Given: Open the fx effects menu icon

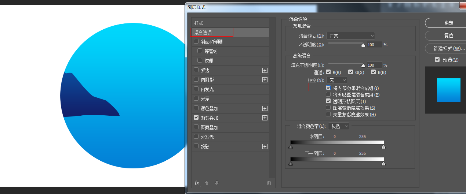Looking at the screenshot, I should pyautogui.click(x=197, y=183).
